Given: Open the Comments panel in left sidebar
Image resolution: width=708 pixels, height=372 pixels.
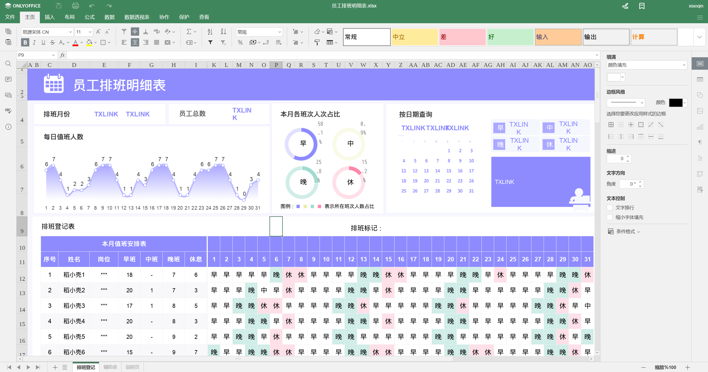Looking at the screenshot, I should click(8, 80).
